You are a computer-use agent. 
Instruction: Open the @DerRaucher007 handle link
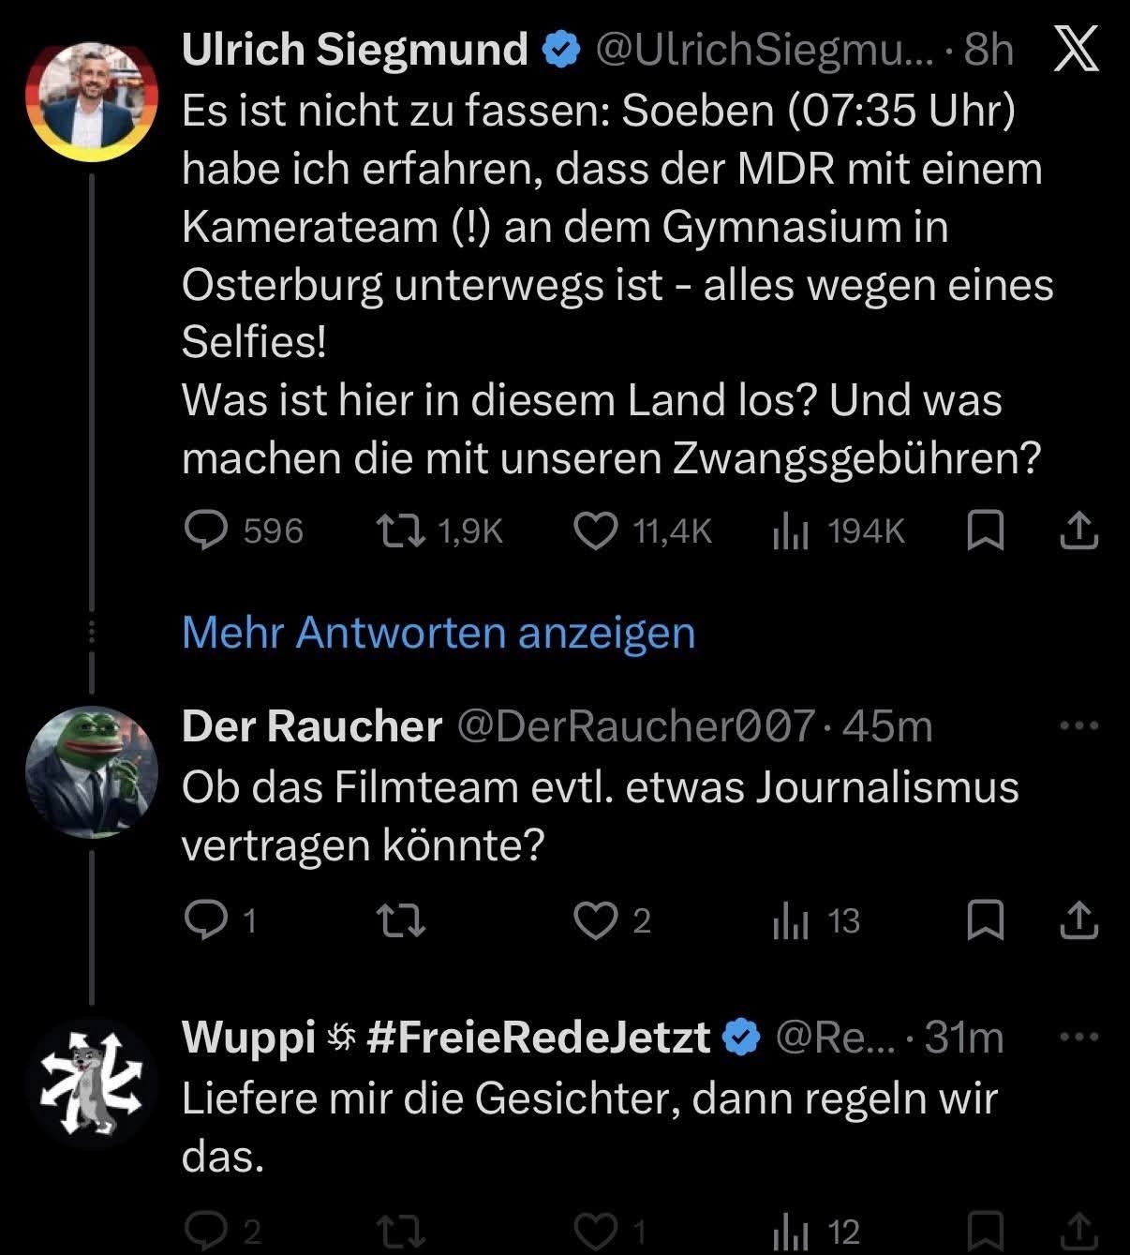(635, 726)
